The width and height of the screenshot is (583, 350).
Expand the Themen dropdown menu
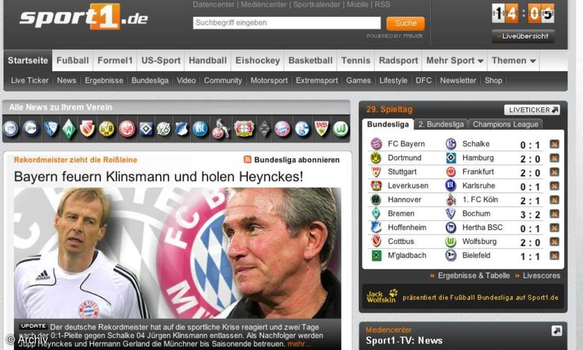(x=514, y=61)
